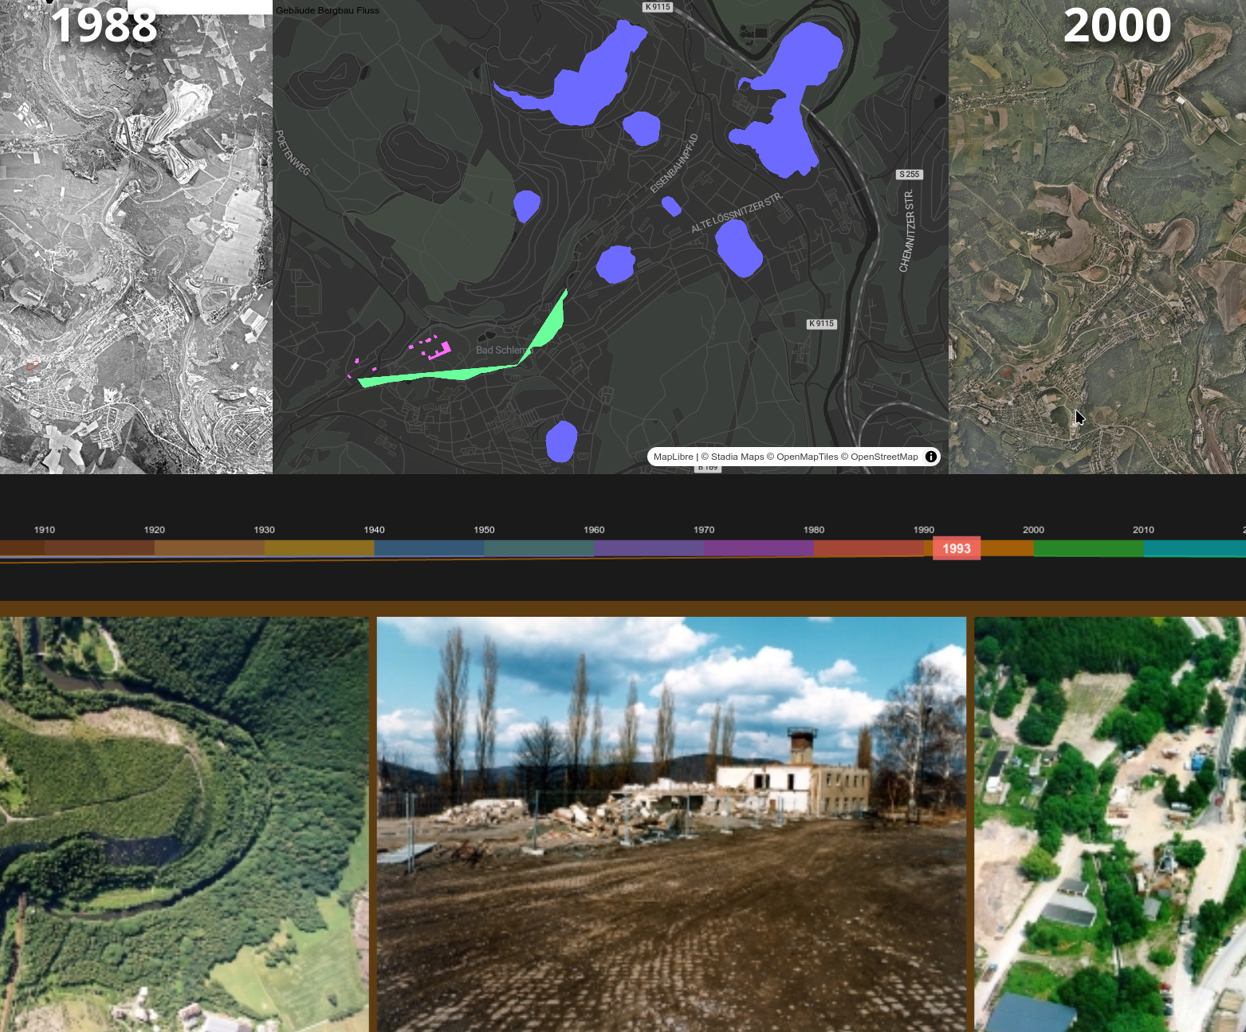
Task: Open the OpenStreetMap attribution link
Action: [x=884, y=457]
